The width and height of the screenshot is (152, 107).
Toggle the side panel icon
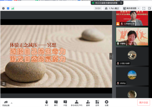point(149,8)
